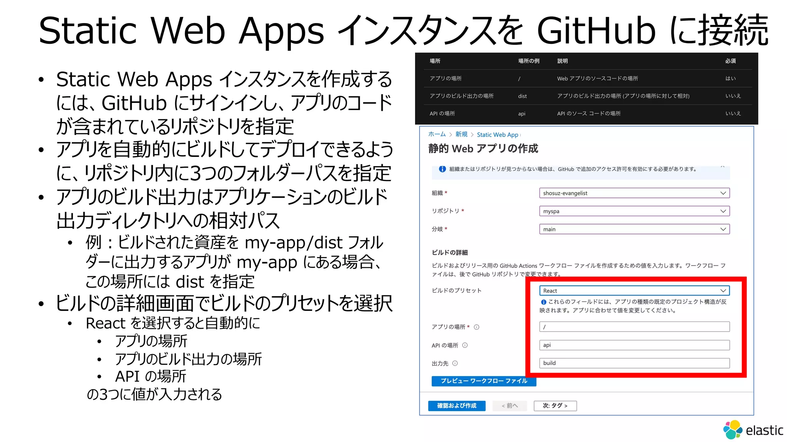Click the elastic logo icon

click(x=733, y=429)
